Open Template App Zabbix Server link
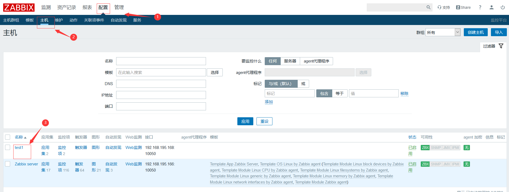509x192 pixels. [234, 164]
